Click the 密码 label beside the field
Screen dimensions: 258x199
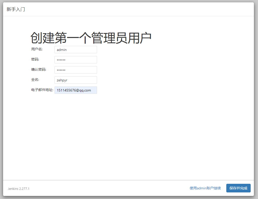click(x=34, y=59)
